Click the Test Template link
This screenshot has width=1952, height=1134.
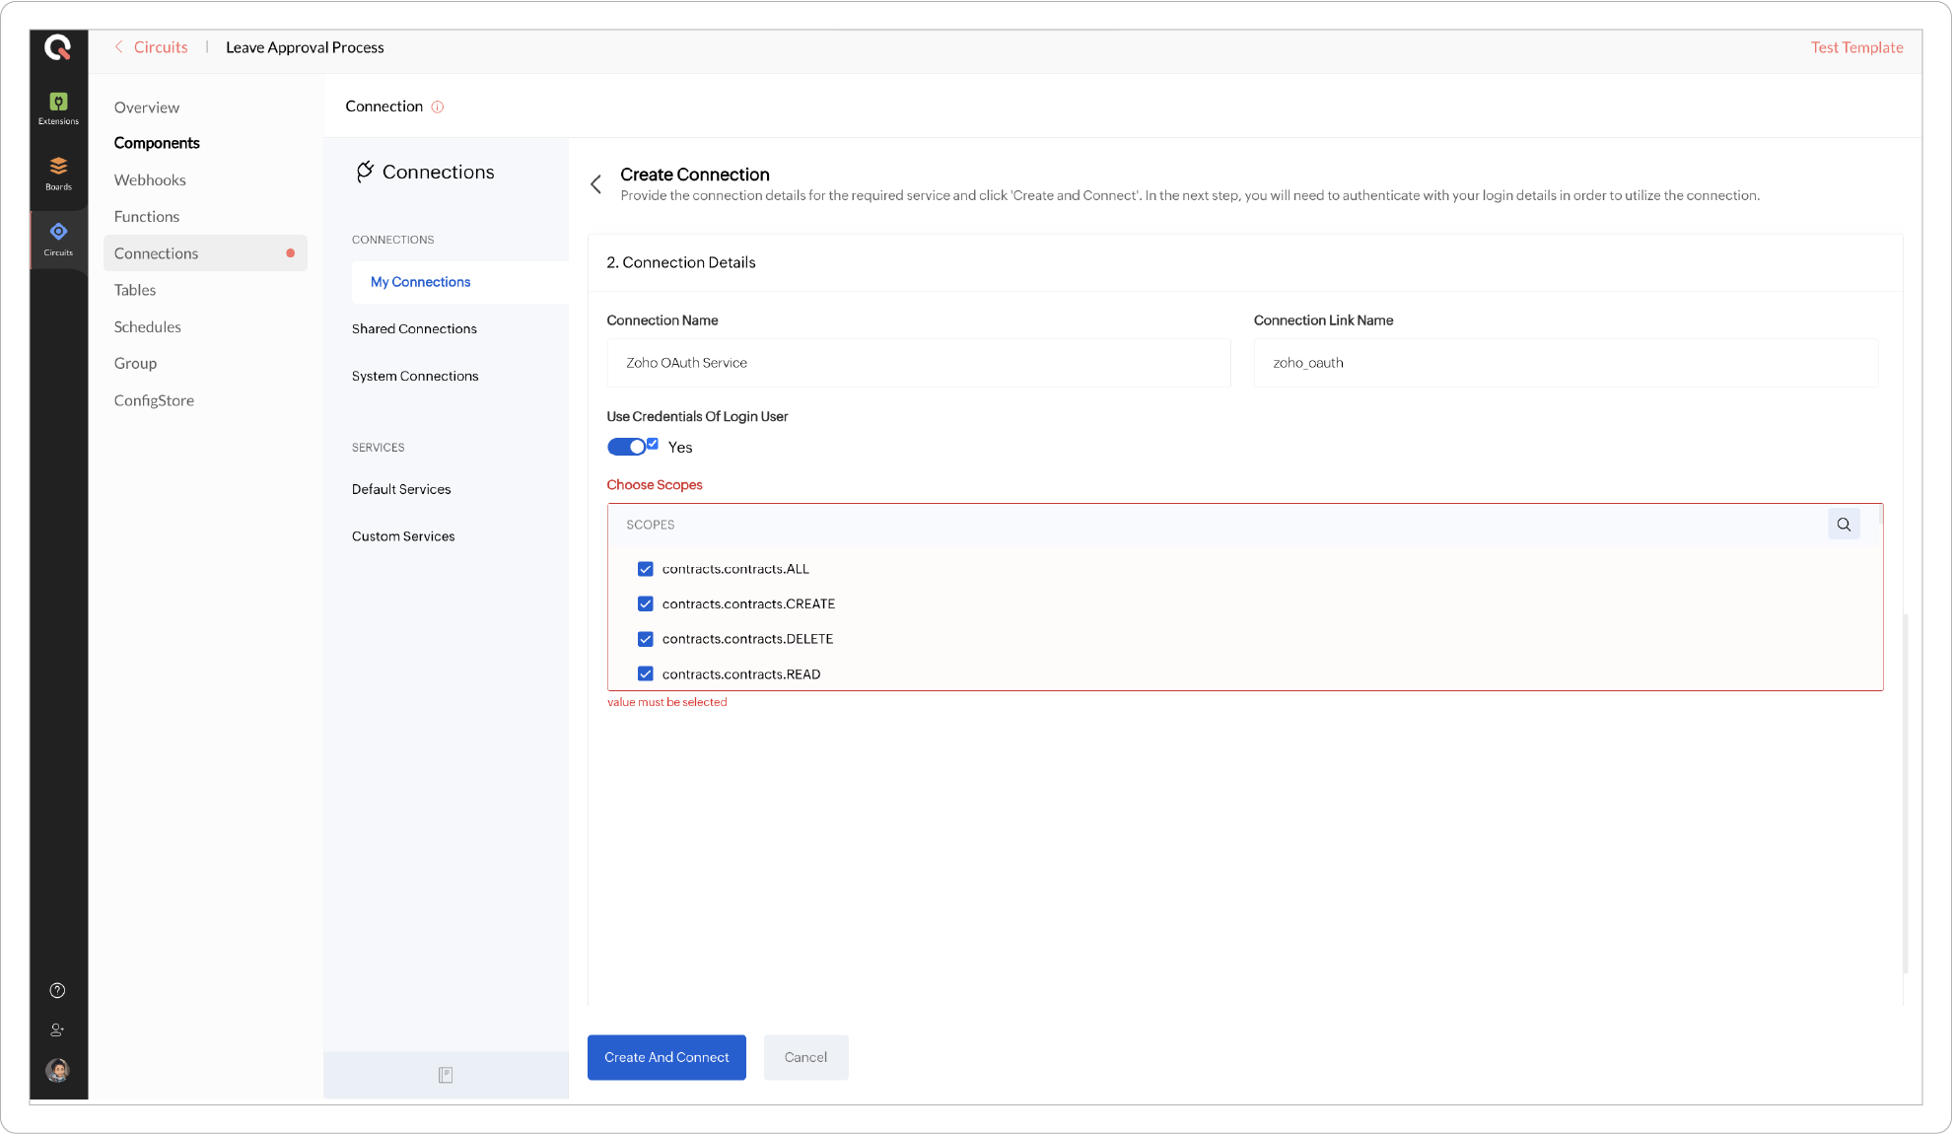point(1856,47)
